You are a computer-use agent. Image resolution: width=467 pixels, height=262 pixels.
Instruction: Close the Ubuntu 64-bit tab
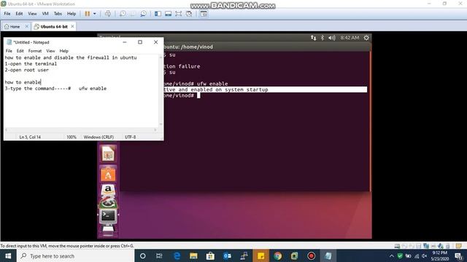click(x=72, y=26)
